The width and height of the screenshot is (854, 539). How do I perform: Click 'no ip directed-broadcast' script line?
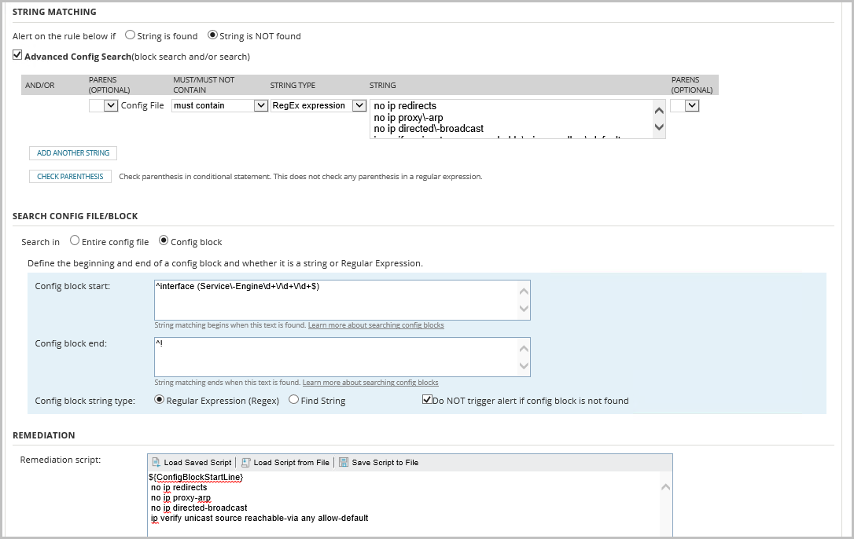pyautogui.click(x=199, y=508)
